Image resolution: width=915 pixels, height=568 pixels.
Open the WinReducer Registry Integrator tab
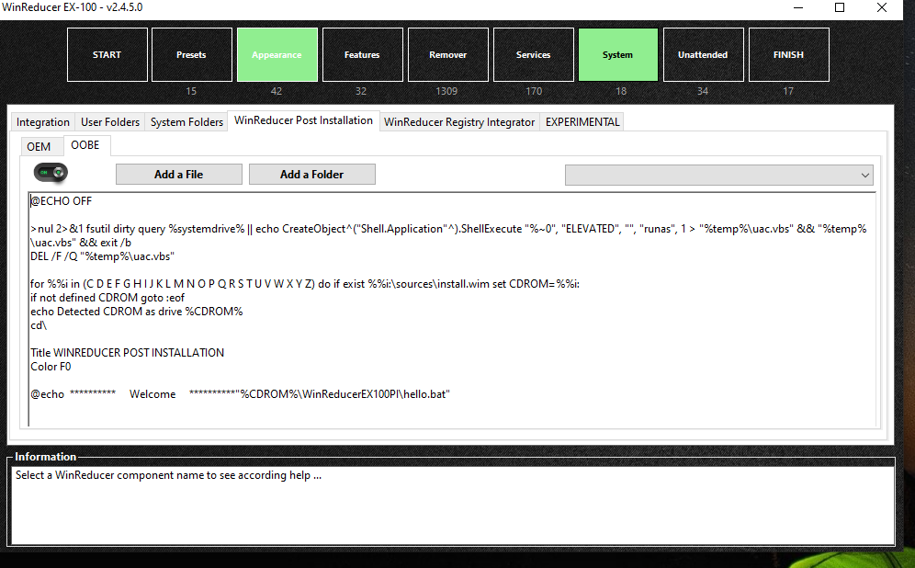[x=459, y=122]
